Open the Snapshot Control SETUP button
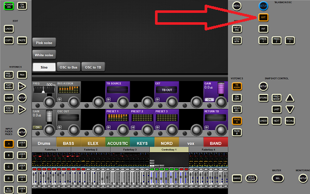Screen dimensions: 310x194 click(x=263, y=87)
